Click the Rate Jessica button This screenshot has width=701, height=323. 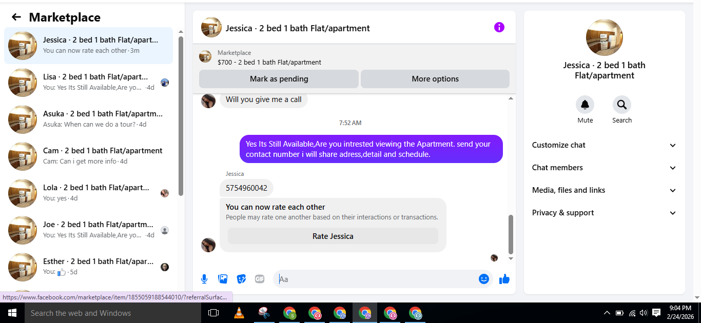[x=333, y=236]
